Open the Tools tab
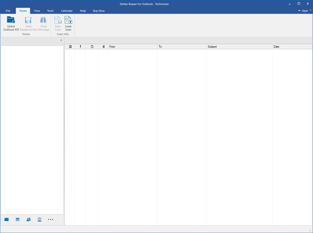 (x=50, y=11)
